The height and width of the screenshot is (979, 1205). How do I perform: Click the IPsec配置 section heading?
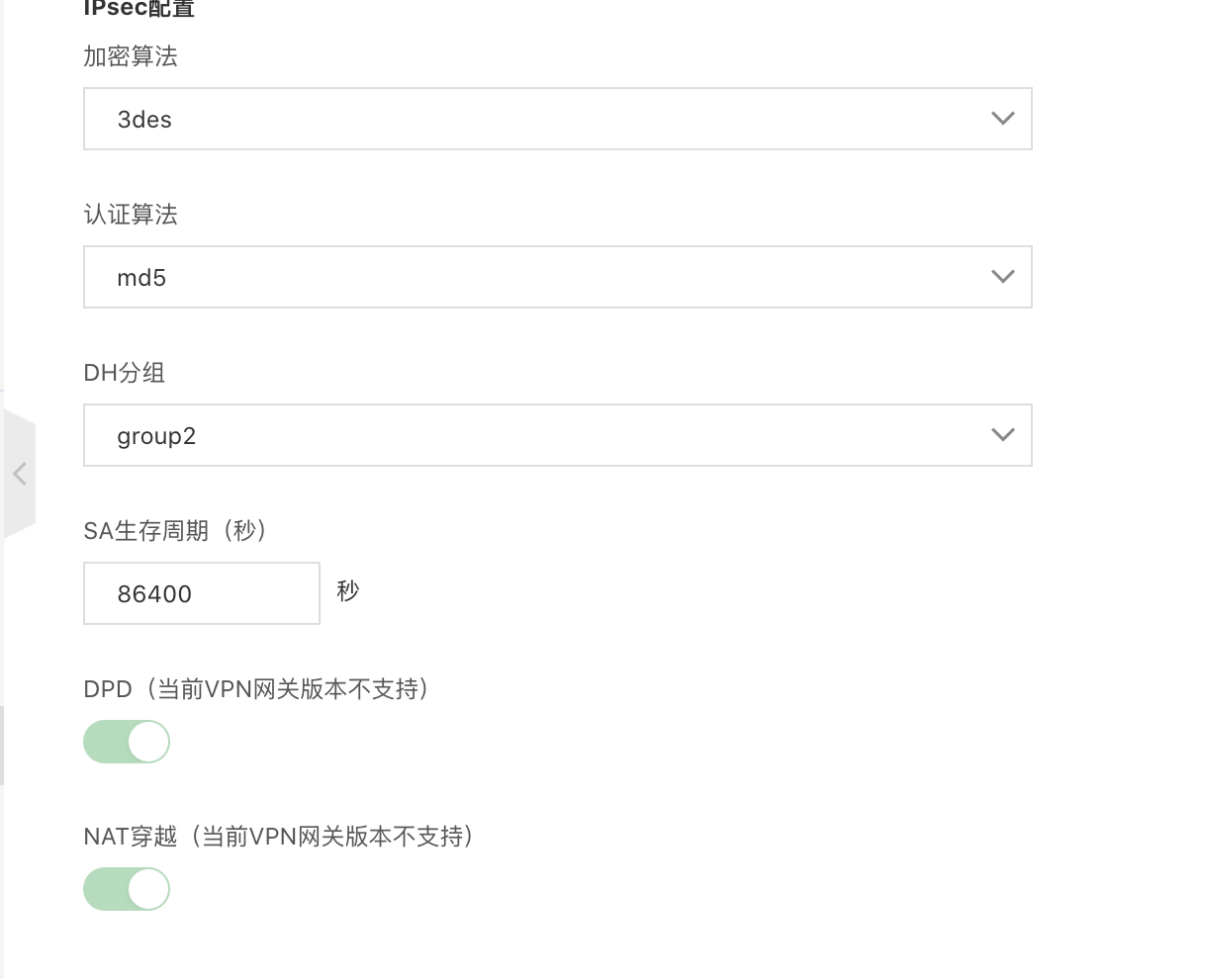tap(139, 9)
